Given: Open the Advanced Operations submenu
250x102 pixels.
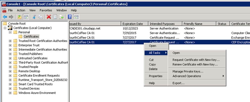Looking at the screenshot, I should (x=187, y=76).
